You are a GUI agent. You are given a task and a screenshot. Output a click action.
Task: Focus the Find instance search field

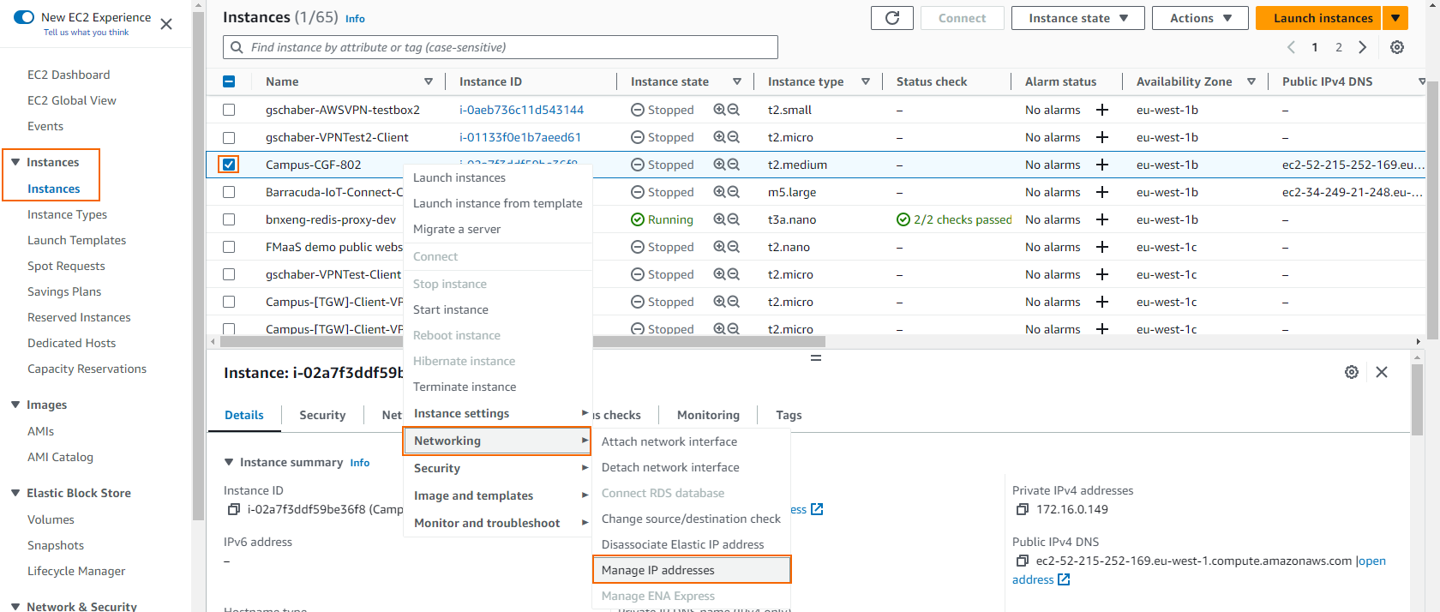501,47
